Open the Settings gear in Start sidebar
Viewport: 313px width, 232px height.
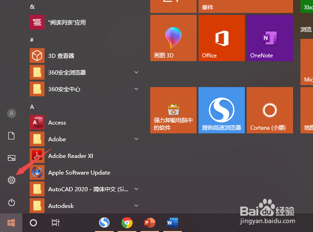12,180
